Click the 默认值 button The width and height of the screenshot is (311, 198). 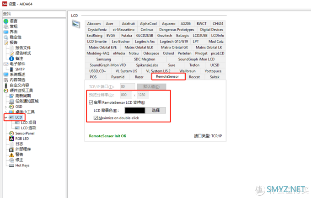[x=151, y=87]
